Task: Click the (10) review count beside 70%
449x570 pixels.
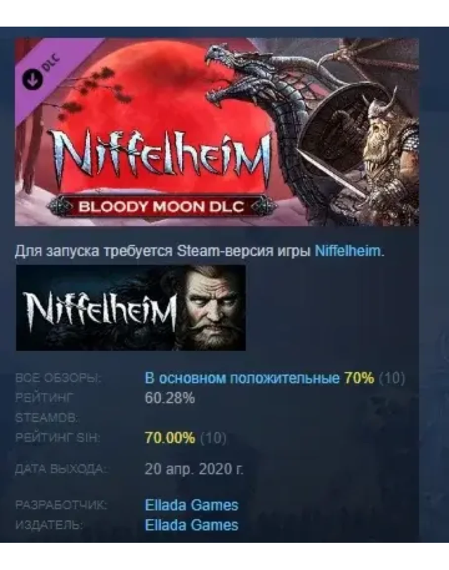Action: pos(392,378)
